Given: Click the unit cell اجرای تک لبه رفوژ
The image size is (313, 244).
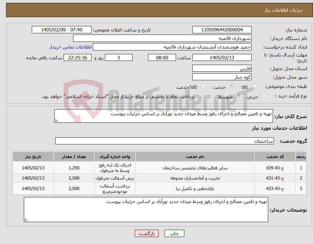Looking at the screenshot, I should coord(115,168).
